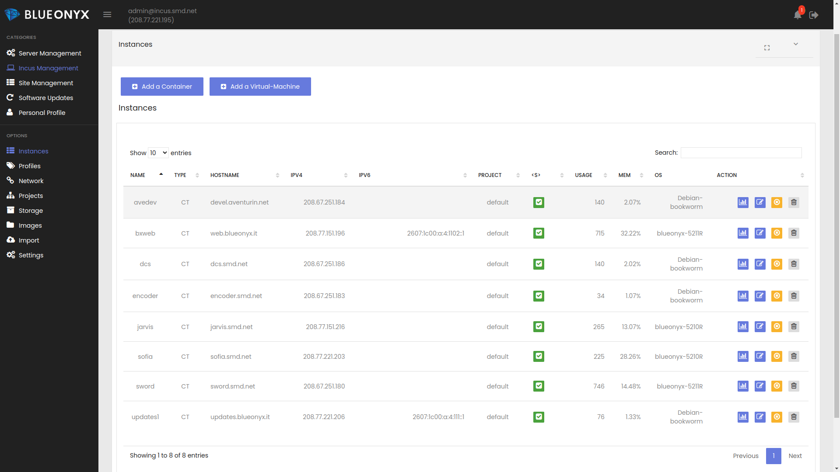Screen dimensions: 840x472
Task: Go to Next page
Action: tap(795, 456)
